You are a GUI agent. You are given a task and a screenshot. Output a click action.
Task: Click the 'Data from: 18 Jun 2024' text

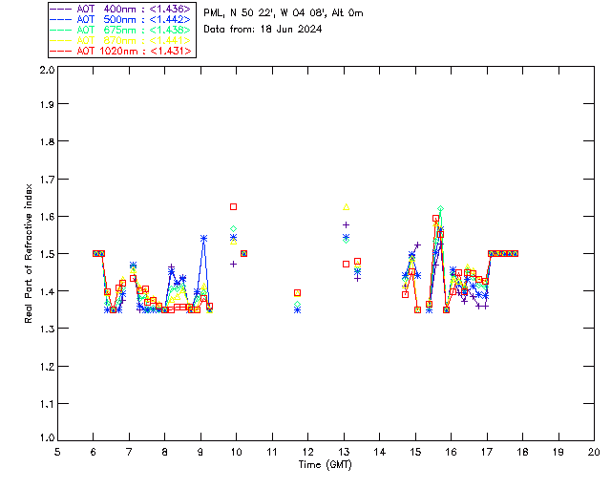click(x=263, y=30)
